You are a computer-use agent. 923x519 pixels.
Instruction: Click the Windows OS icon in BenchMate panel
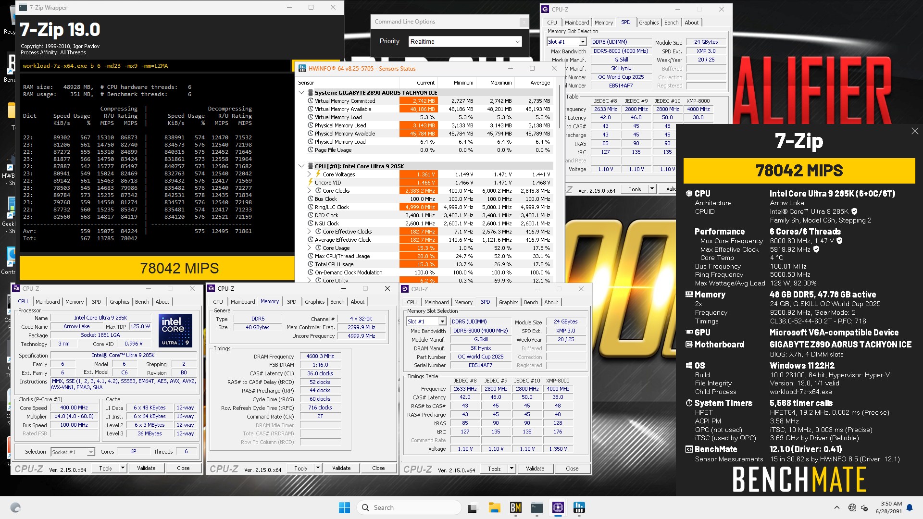click(x=689, y=366)
